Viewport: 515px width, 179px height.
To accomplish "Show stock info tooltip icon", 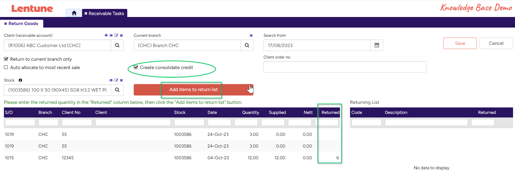I will pyautogui.click(x=20, y=80).
